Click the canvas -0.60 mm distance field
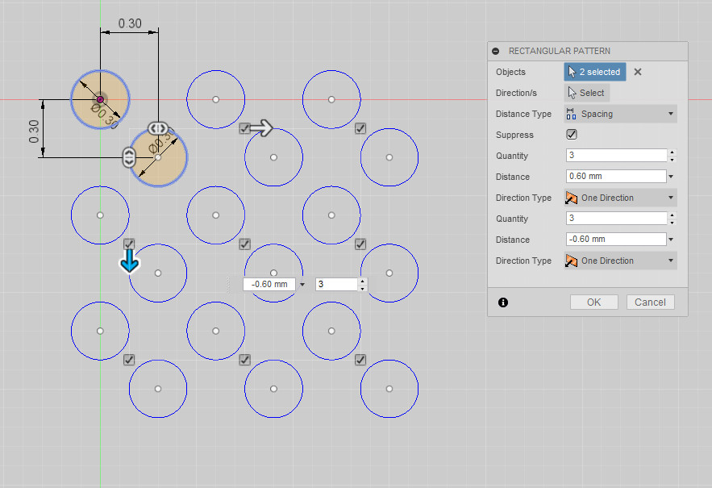This screenshot has width=712, height=488. 269,285
